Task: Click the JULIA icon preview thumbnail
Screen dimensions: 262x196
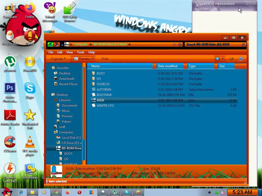Action: pyautogui.click(x=56, y=171)
